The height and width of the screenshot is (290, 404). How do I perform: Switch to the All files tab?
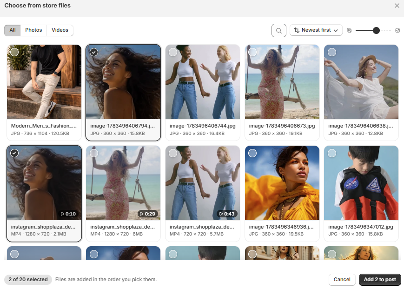tap(13, 30)
